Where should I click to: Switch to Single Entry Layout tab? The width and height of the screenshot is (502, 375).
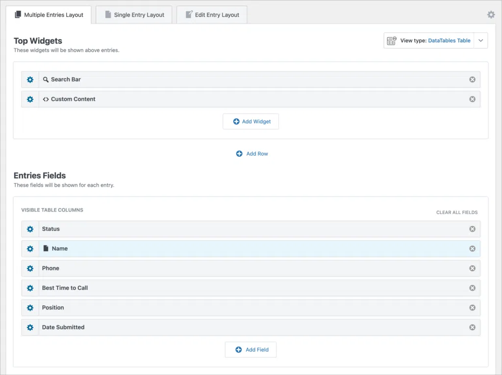[134, 15]
